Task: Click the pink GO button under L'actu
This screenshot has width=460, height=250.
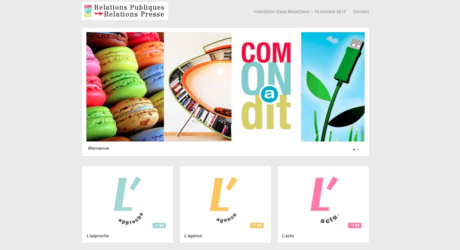Action: (x=355, y=225)
